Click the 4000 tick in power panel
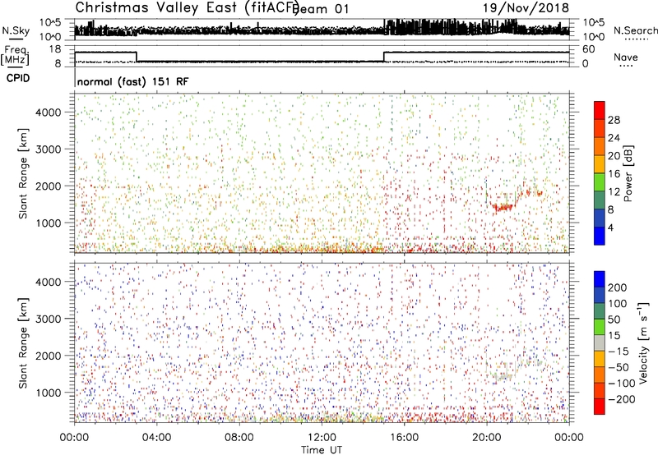Image resolution: width=658 pixels, height=455 pixels. coord(49,113)
